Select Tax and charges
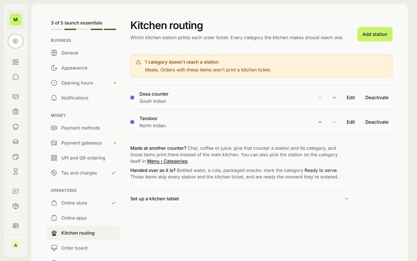The height and width of the screenshot is (261, 417). [83, 173]
